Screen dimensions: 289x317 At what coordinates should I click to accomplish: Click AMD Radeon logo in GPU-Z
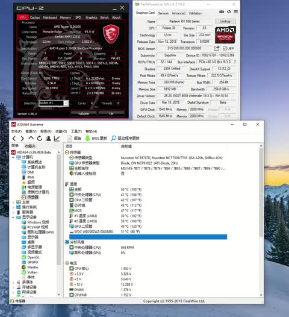coord(225,34)
